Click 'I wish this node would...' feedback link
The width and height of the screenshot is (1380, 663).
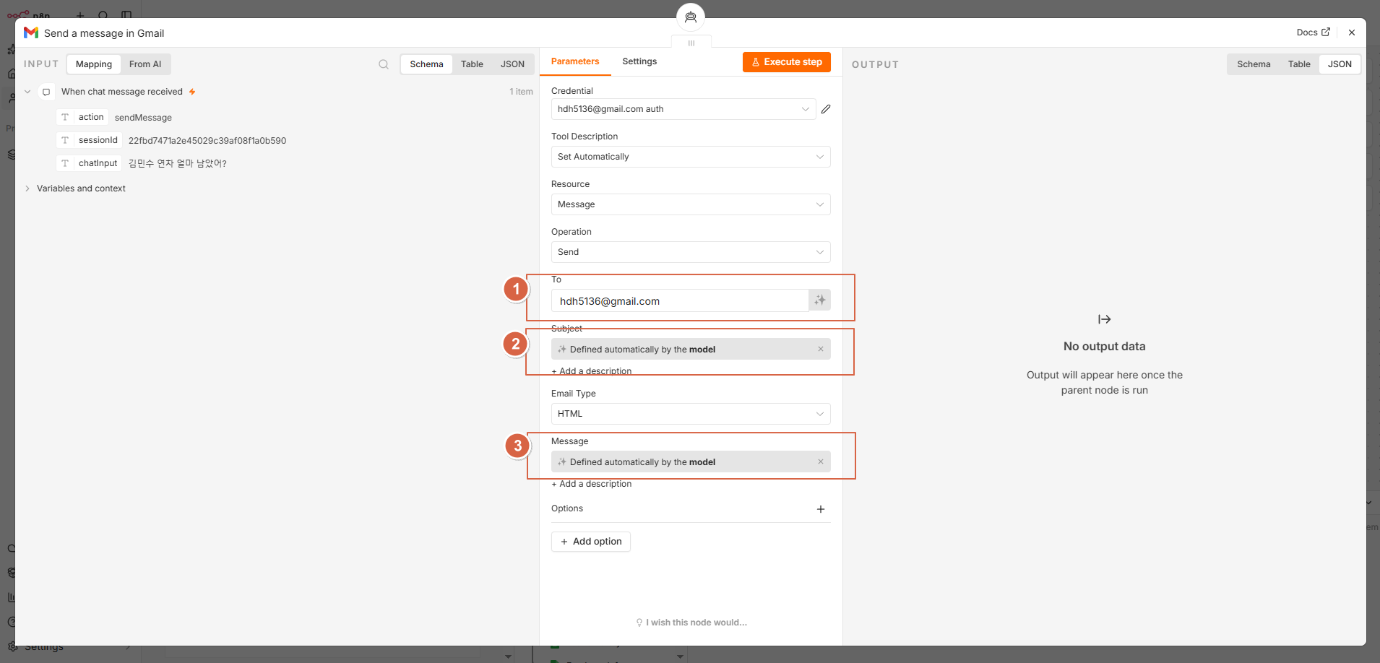(691, 623)
